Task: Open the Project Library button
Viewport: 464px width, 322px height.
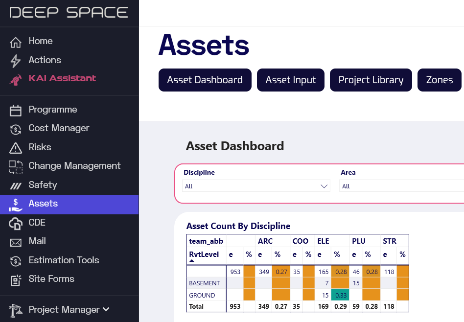Action: [x=371, y=80]
